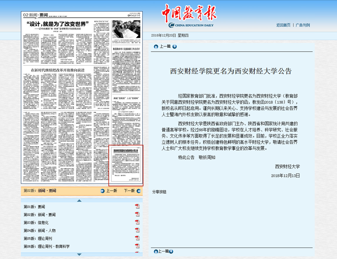Screen dimensions: 337x259
Task: Click the date text 2018年12月20日 星期四
Action: 170,36
